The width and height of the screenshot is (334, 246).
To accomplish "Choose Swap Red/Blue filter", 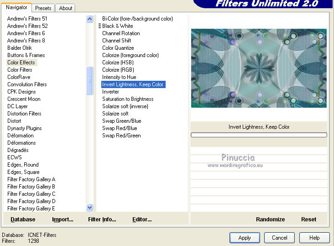I will click(x=120, y=128).
